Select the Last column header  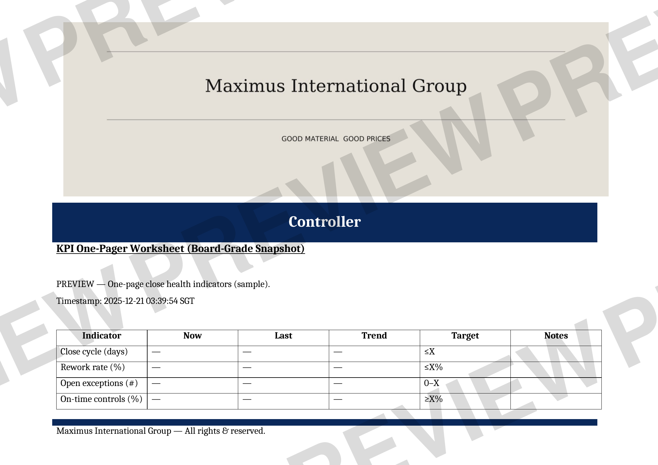click(x=283, y=335)
